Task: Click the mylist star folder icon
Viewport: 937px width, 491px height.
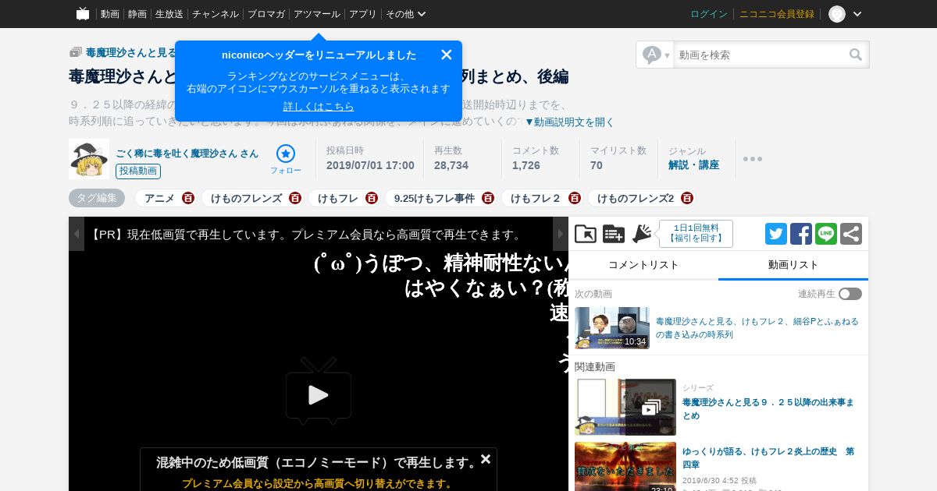Action: point(586,234)
